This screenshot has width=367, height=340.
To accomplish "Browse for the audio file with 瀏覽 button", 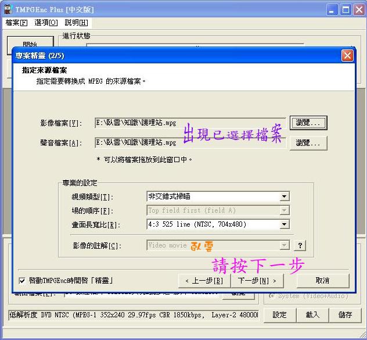I will coord(308,143).
